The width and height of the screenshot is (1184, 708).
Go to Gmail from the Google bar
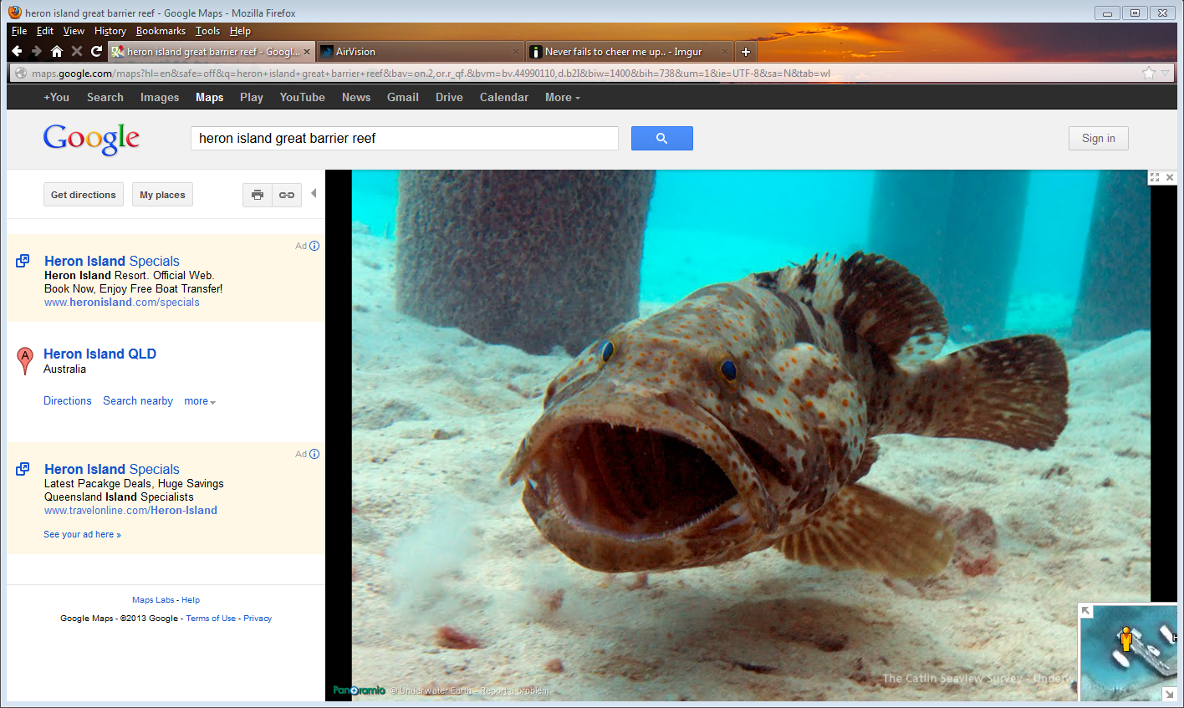tap(403, 98)
